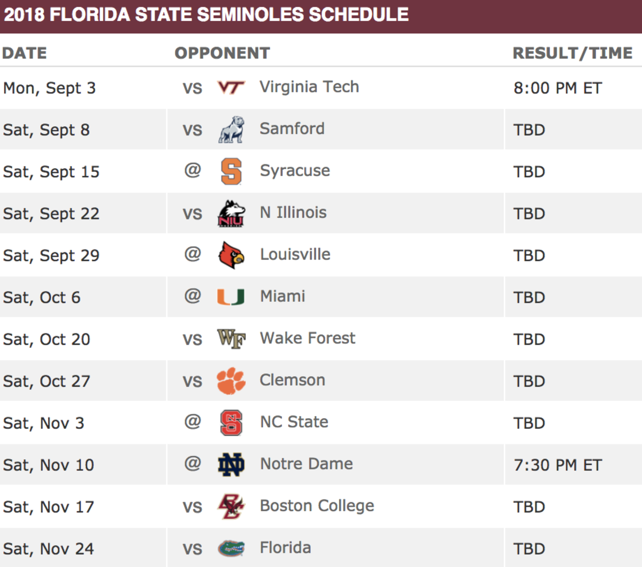Screen dimensions: 642x567
Task: Open the Notre Dame opponent link
Action: [307, 464]
